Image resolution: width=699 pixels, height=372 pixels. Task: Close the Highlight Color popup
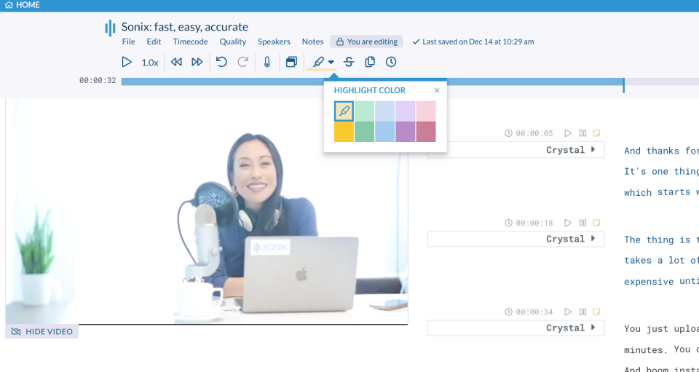pos(437,91)
